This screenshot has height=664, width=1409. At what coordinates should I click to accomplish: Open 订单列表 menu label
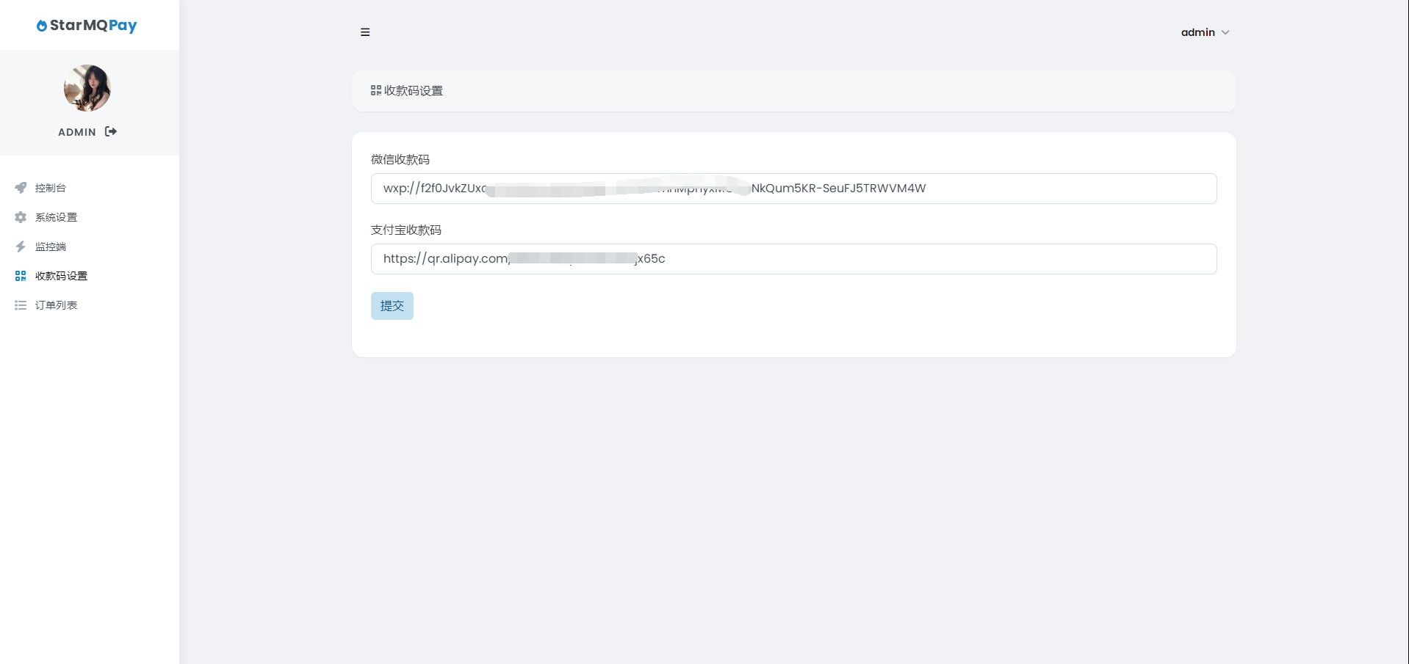57,305
